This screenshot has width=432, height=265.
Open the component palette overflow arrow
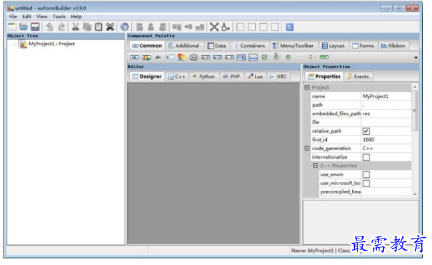416,58
